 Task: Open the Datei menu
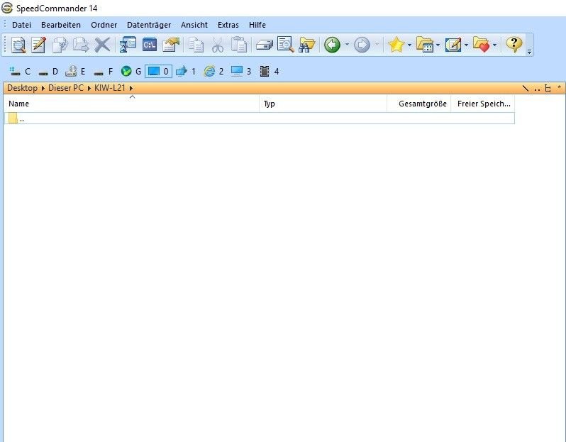click(22, 25)
